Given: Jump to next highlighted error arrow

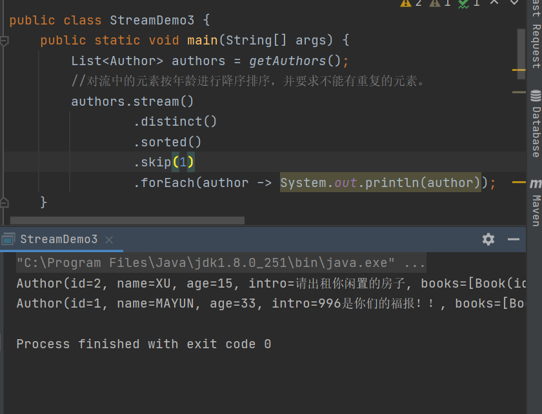Looking at the screenshot, I should (x=514, y=3).
